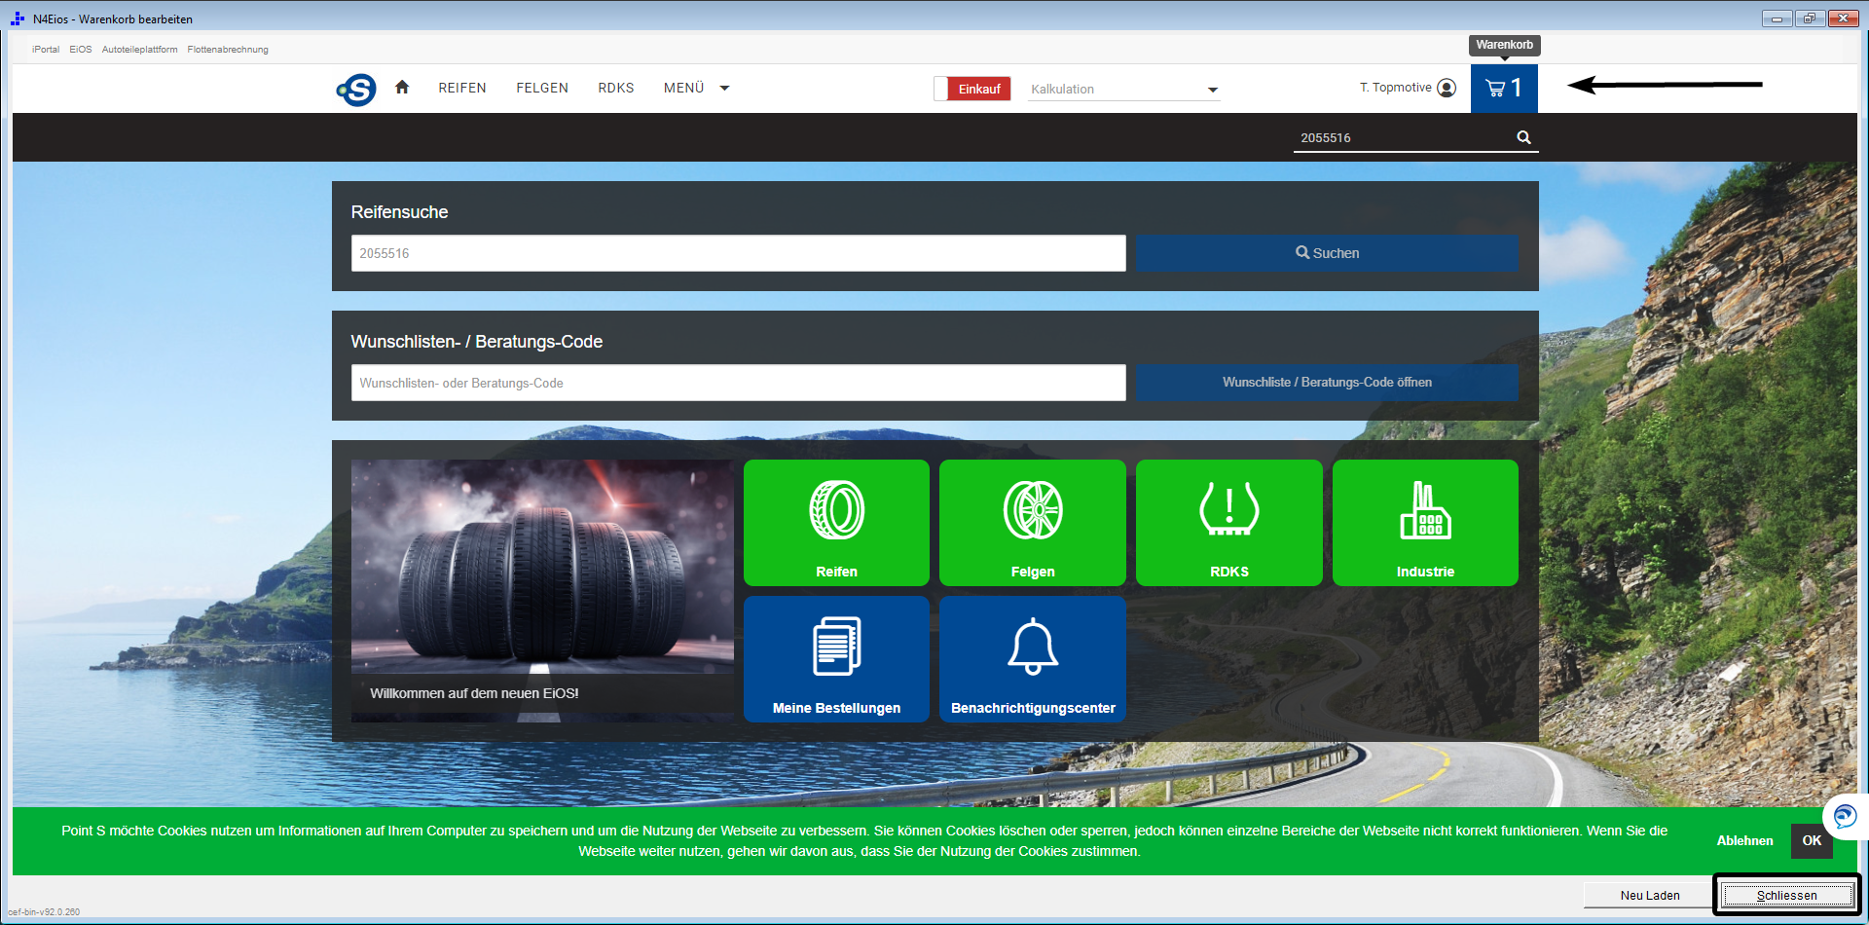Click Wunschliste / Beratungs-Code öffnen button
This screenshot has height=925, width=1869.
point(1327,383)
